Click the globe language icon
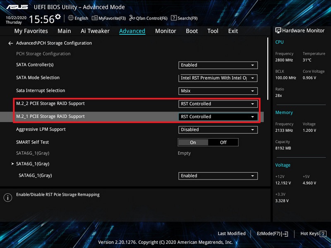331x248 pixels. click(71, 18)
